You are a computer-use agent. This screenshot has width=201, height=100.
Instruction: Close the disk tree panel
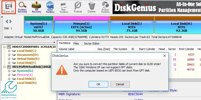coord(54,42)
